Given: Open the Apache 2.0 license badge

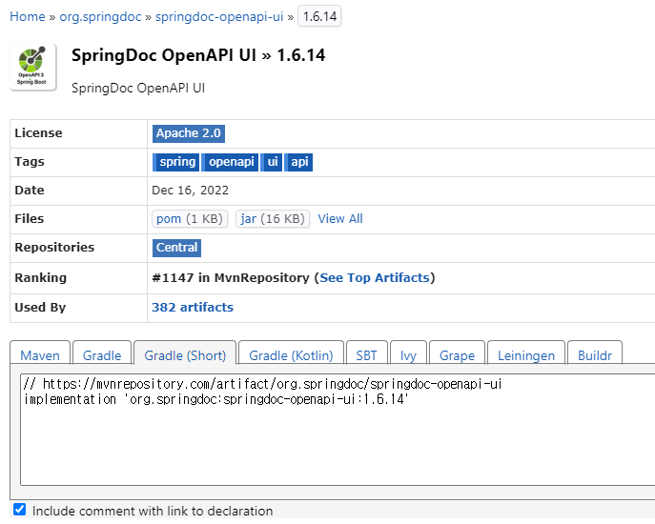Looking at the screenshot, I should click(x=189, y=133).
